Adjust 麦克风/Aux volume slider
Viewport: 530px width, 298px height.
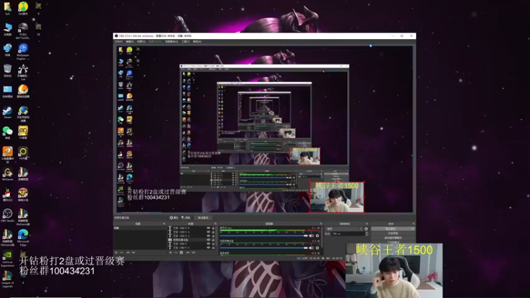click(264, 236)
